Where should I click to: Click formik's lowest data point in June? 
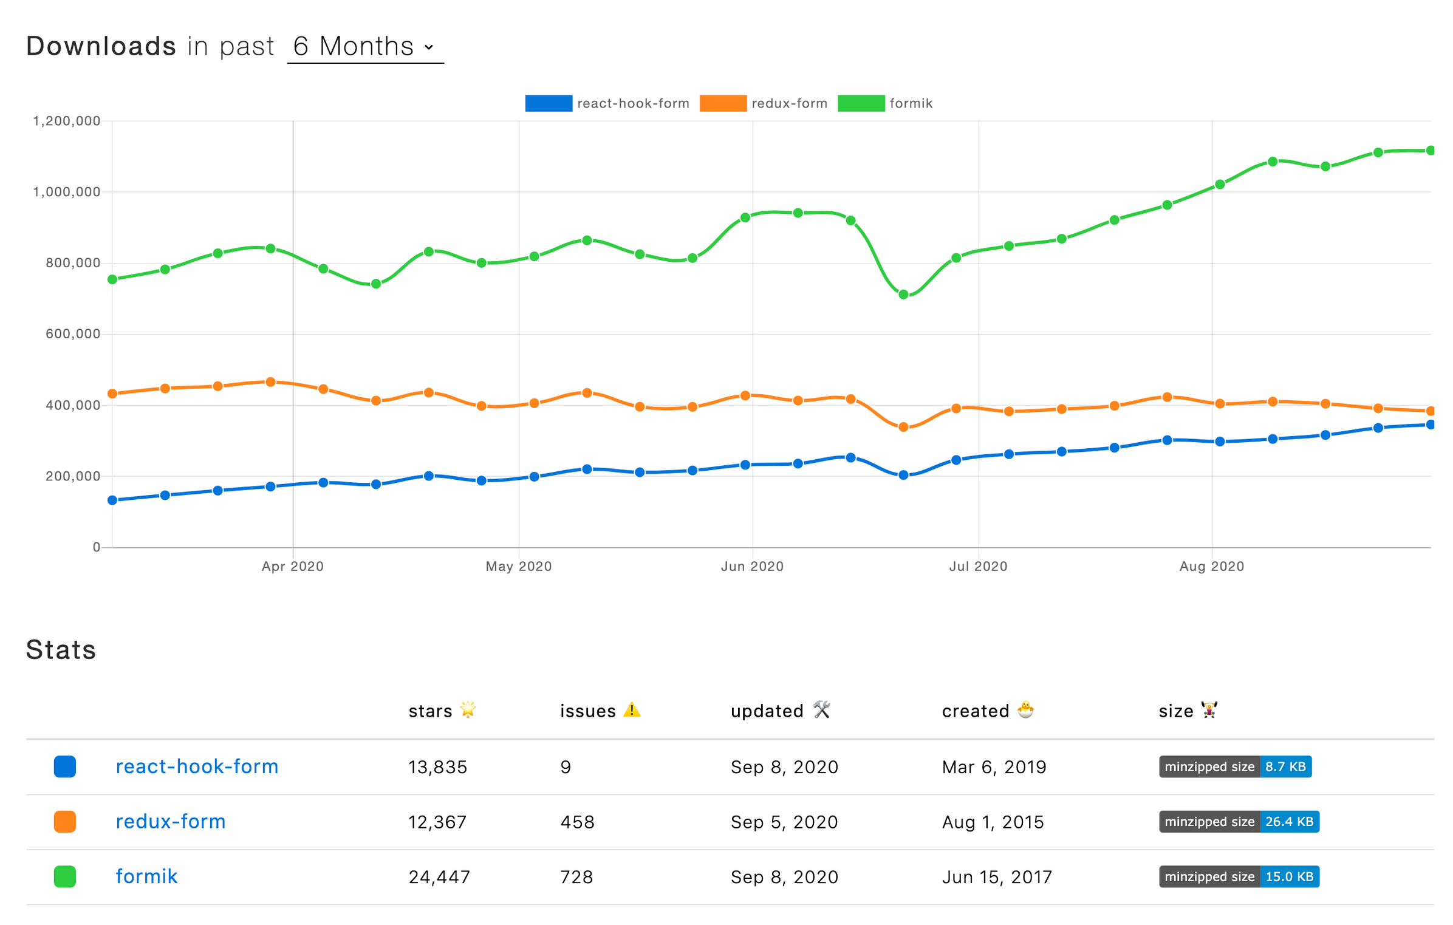coord(903,295)
